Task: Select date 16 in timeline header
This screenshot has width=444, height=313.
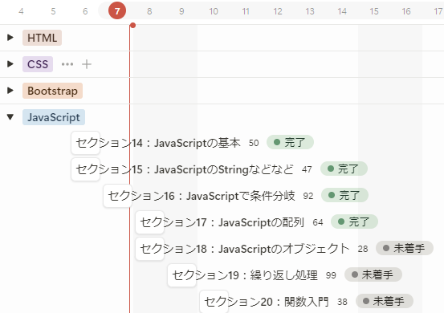Action: point(406,11)
